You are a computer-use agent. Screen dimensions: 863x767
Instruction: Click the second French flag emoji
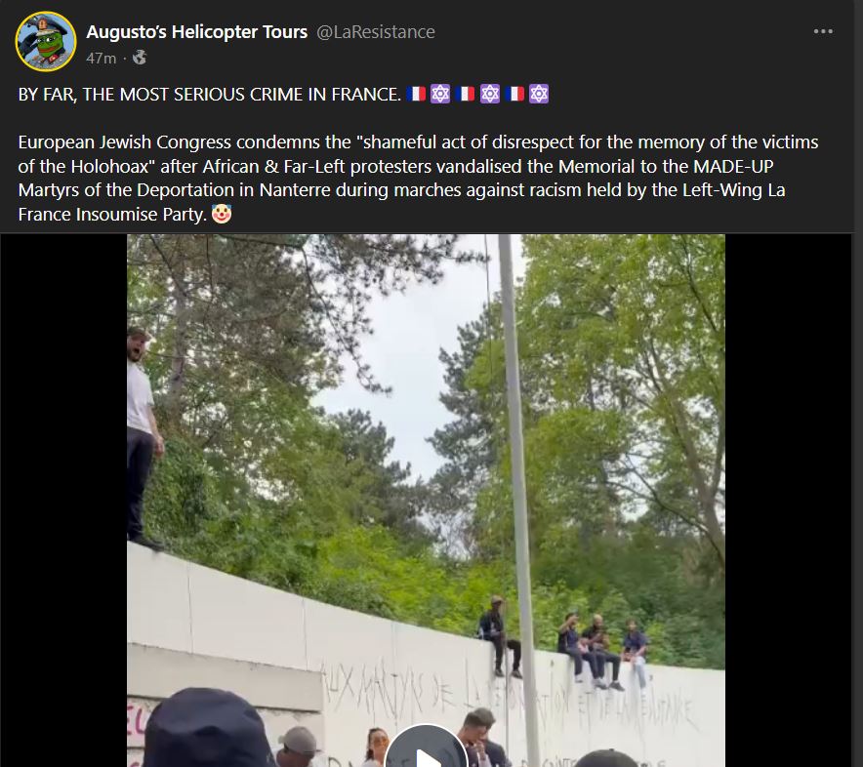[x=465, y=94]
